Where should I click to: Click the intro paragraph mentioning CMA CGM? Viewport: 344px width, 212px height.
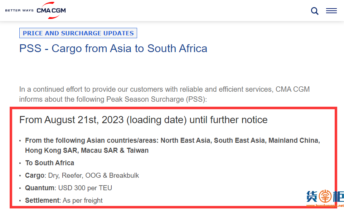[164, 94]
